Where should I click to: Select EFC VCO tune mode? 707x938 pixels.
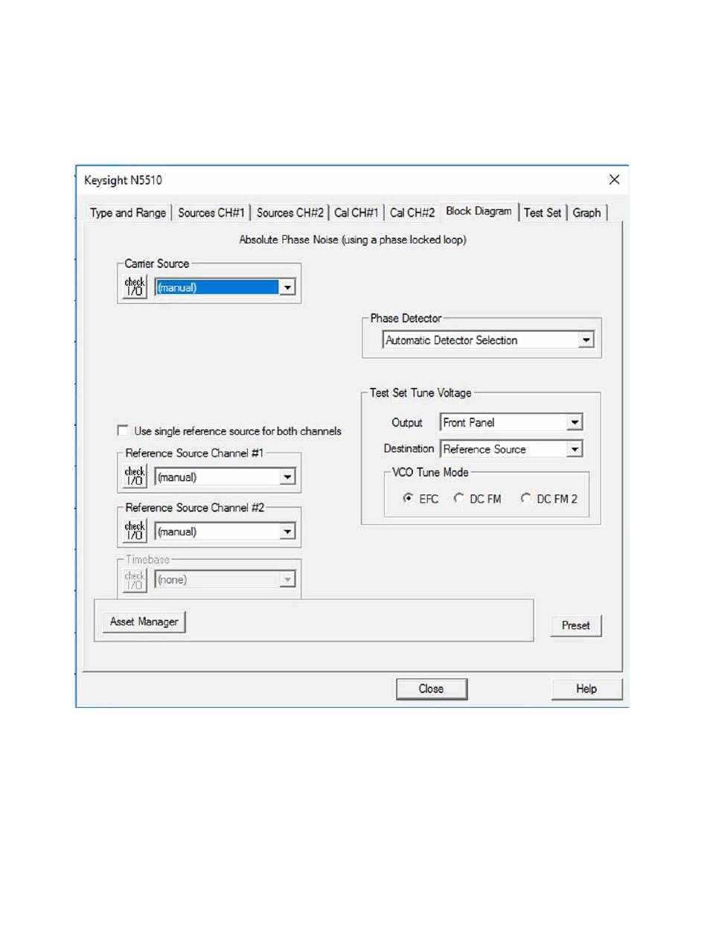click(x=409, y=499)
